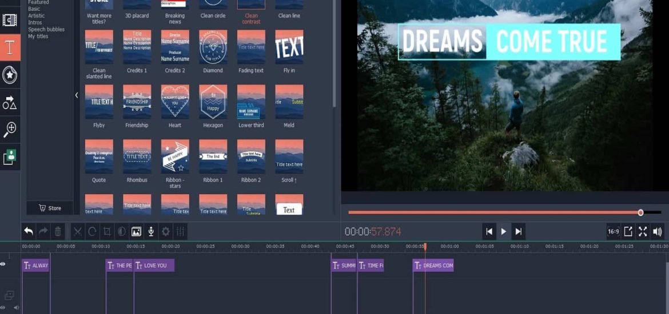Select the Crop tool icon
669x314 pixels.
(107, 231)
